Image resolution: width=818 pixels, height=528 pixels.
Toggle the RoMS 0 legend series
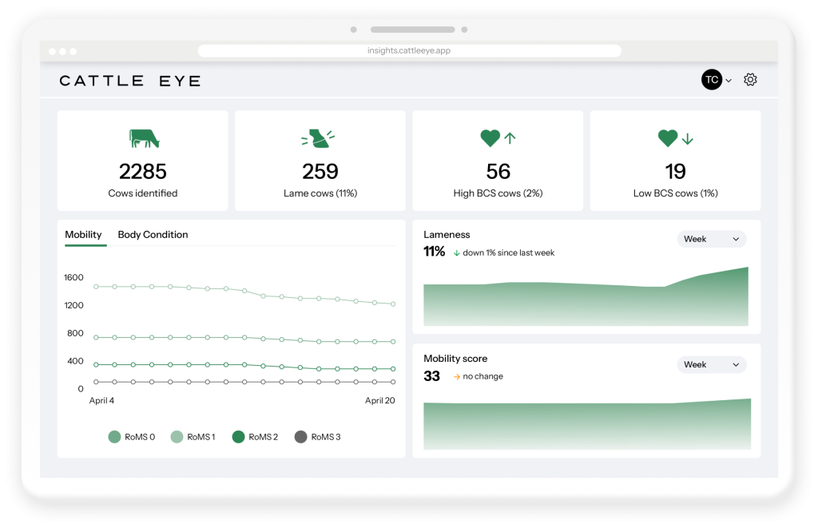coord(132,437)
